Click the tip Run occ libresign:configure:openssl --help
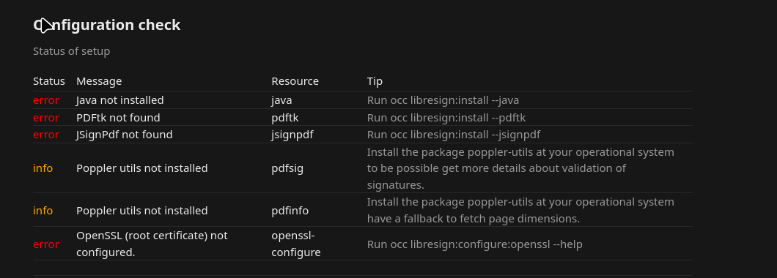Viewport: 777px width, 278px height. tap(475, 244)
